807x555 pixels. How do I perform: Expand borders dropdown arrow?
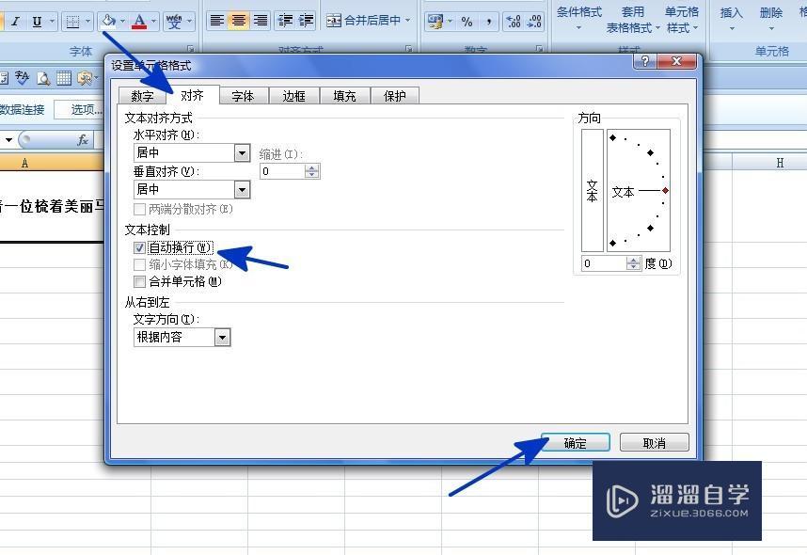[87, 21]
